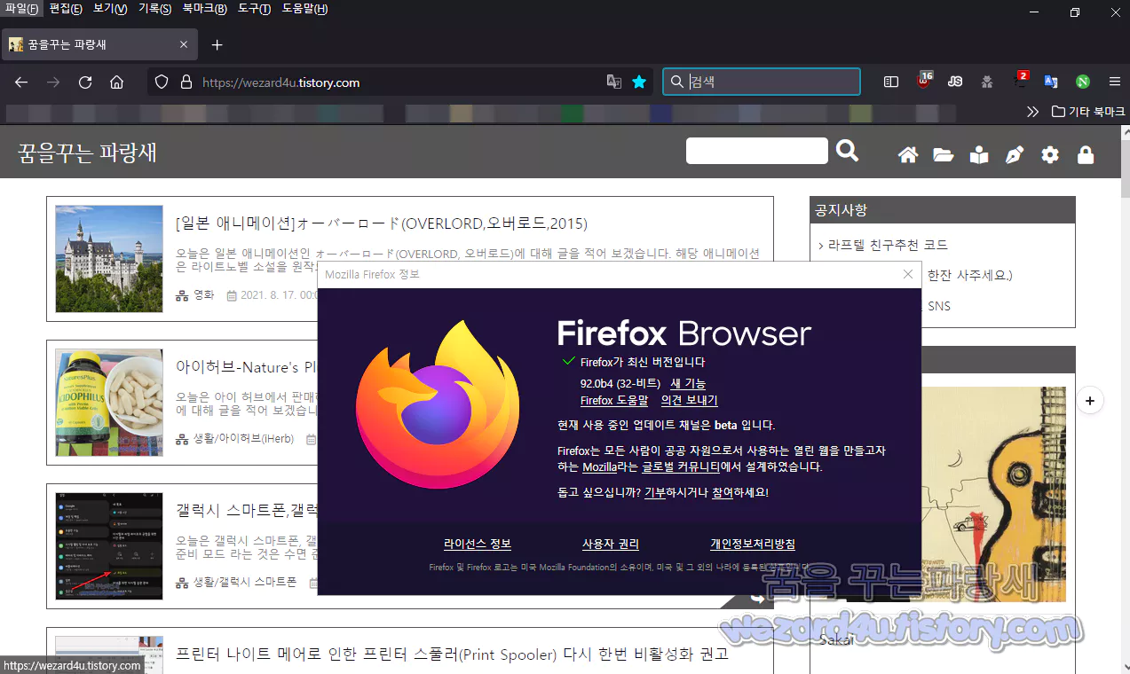The width and height of the screenshot is (1130, 674).
Task: Toggle the bookmark star for this page
Action: tap(639, 82)
